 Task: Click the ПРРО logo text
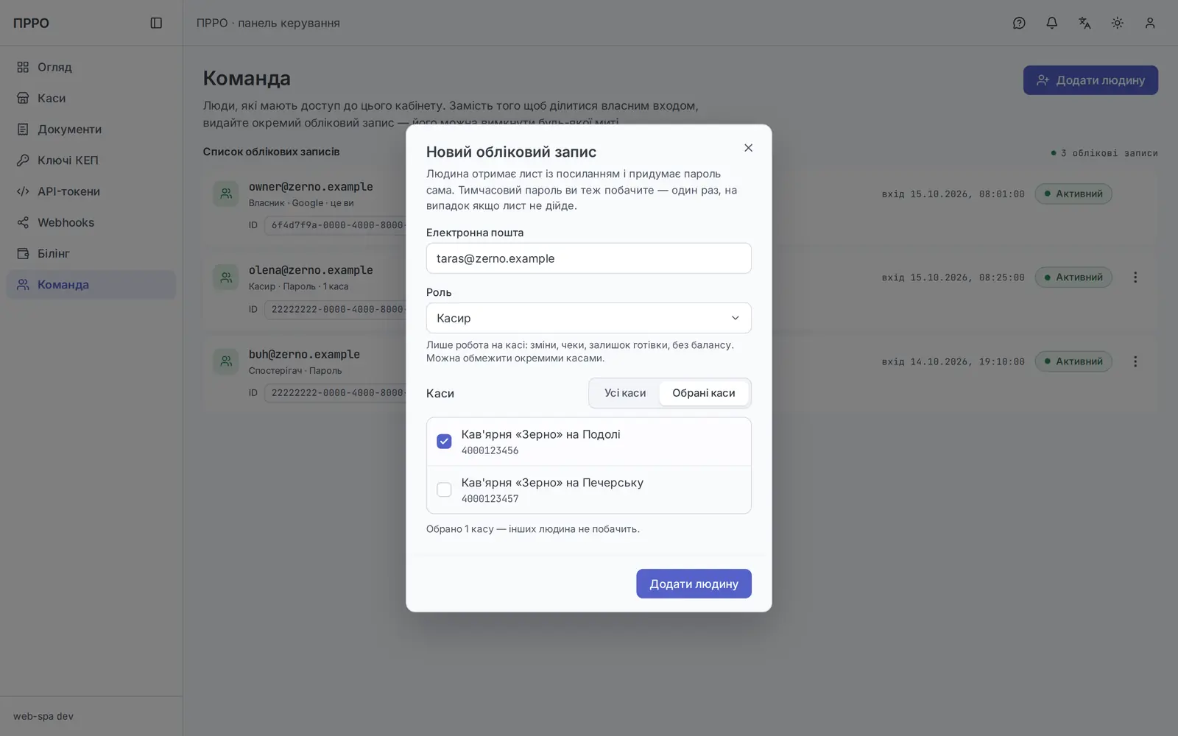point(31,23)
